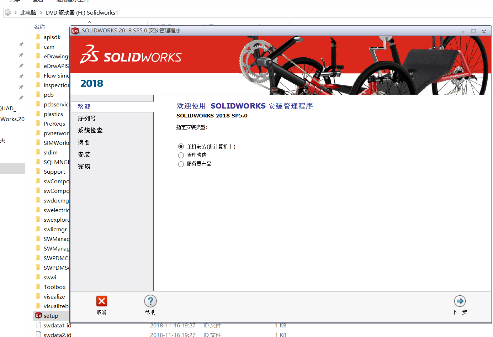The width and height of the screenshot is (493, 337).
Task: Select the visualizeb folder name
Action: click(57, 306)
